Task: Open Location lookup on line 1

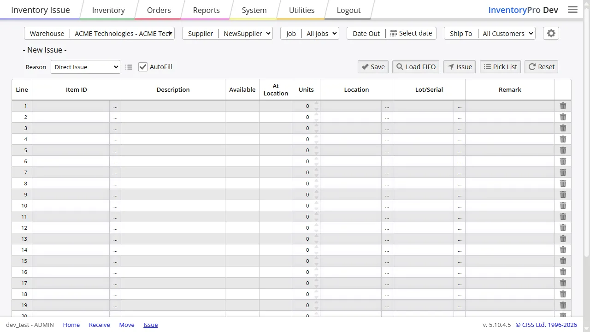Action: [387, 106]
